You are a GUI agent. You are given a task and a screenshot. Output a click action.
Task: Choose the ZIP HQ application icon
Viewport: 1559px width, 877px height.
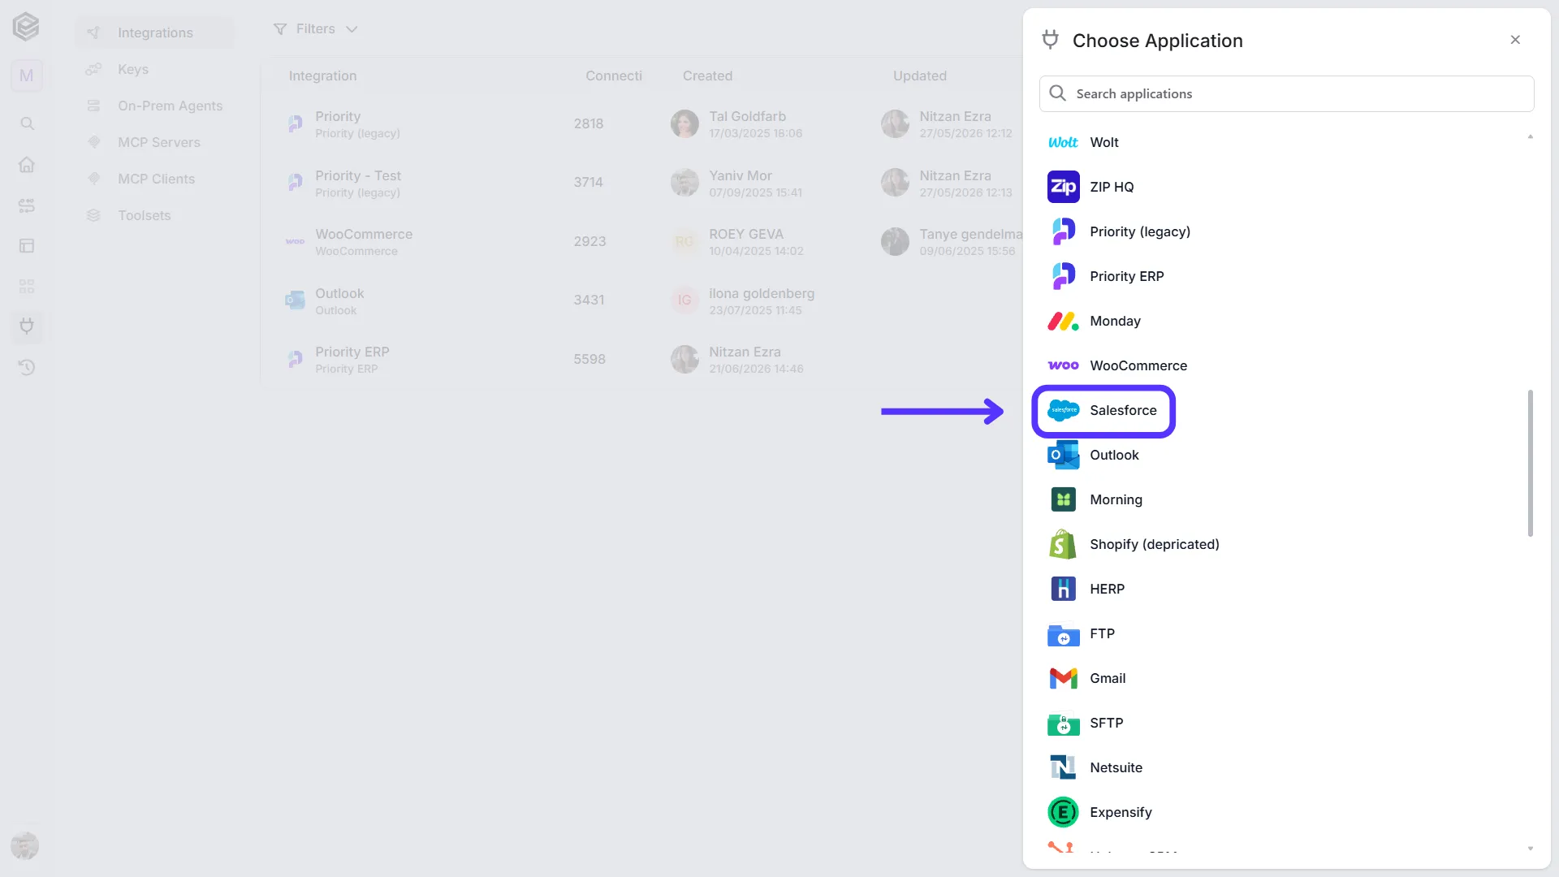coord(1063,187)
